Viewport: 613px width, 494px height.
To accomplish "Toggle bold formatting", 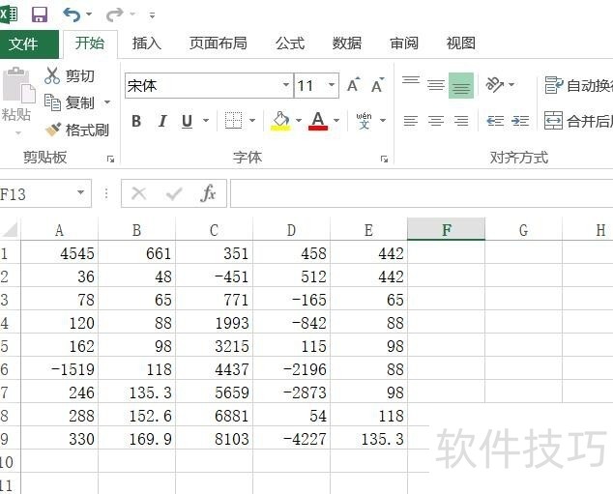I will 136,121.
